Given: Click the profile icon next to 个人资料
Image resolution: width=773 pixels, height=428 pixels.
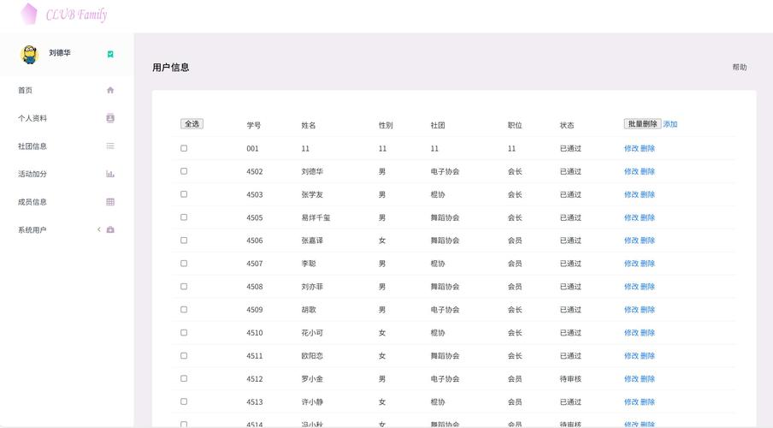Looking at the screenshot, I should point(110,118).
